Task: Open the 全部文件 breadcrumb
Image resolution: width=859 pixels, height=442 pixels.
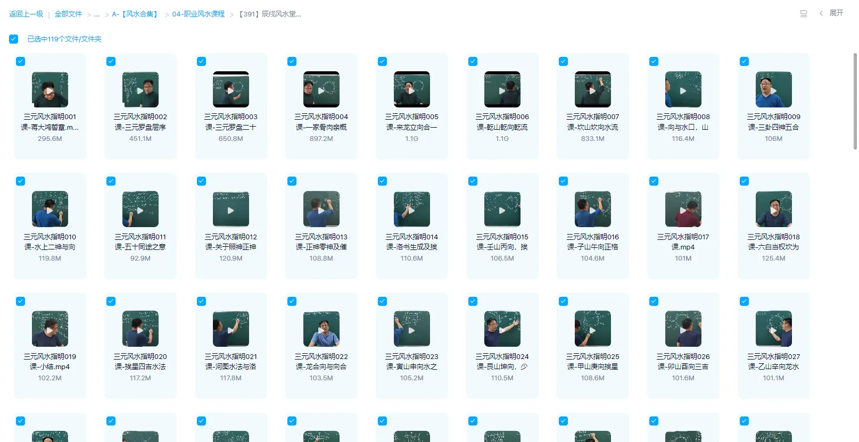Action: pos(68,14)
